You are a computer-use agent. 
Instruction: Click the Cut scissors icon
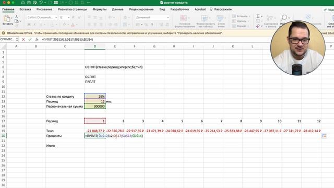point(16,16)
